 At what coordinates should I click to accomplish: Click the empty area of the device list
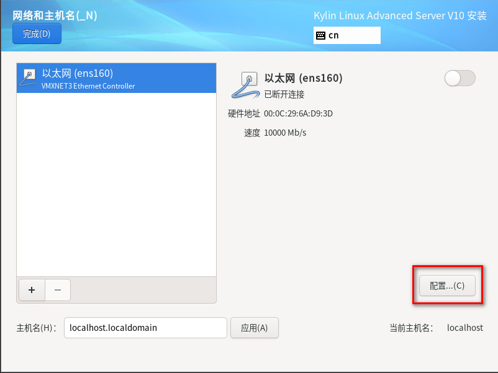[x=117, y=185]
